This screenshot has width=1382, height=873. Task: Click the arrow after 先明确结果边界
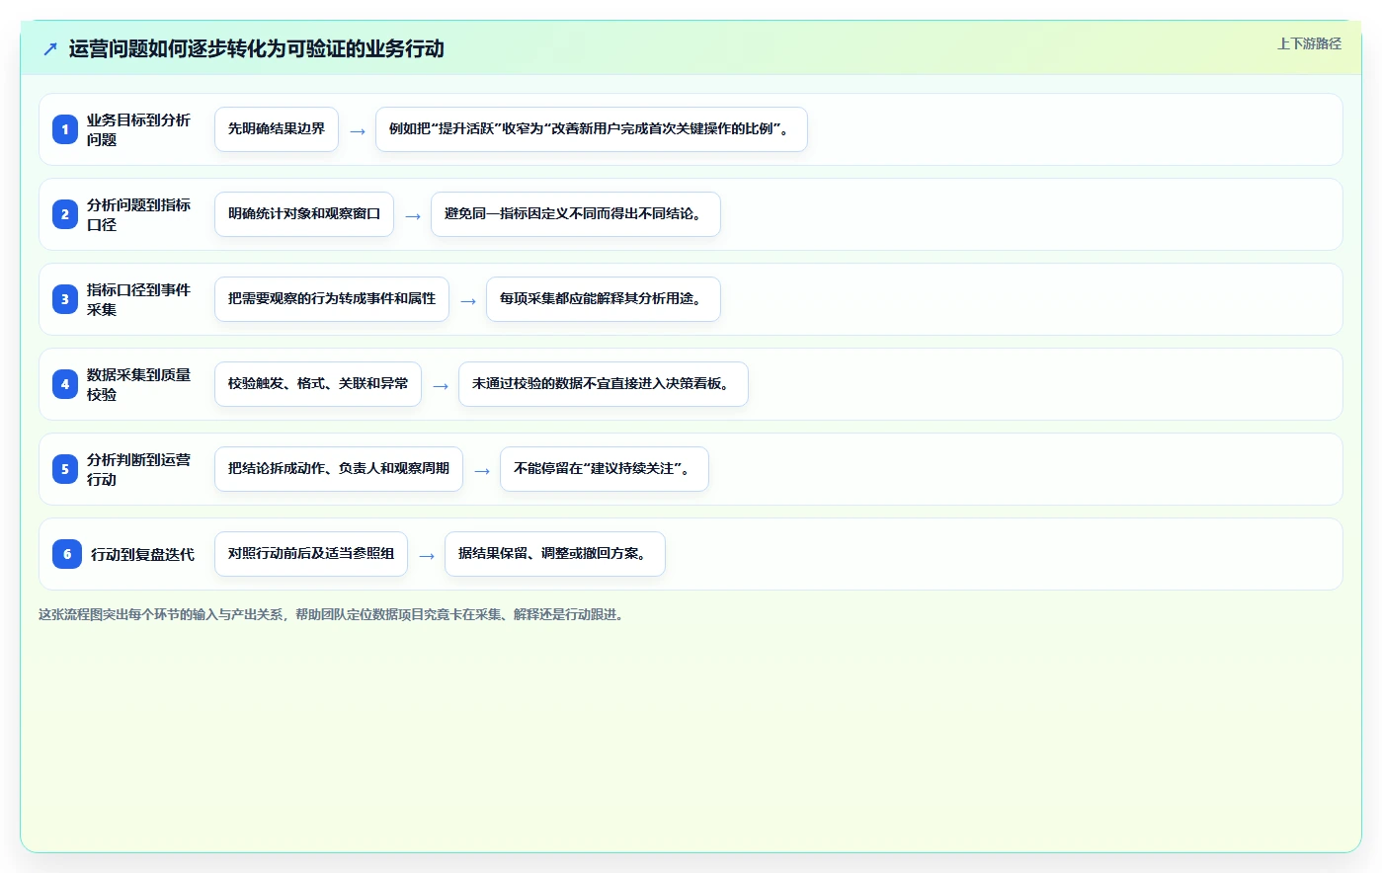click(358, 131)
